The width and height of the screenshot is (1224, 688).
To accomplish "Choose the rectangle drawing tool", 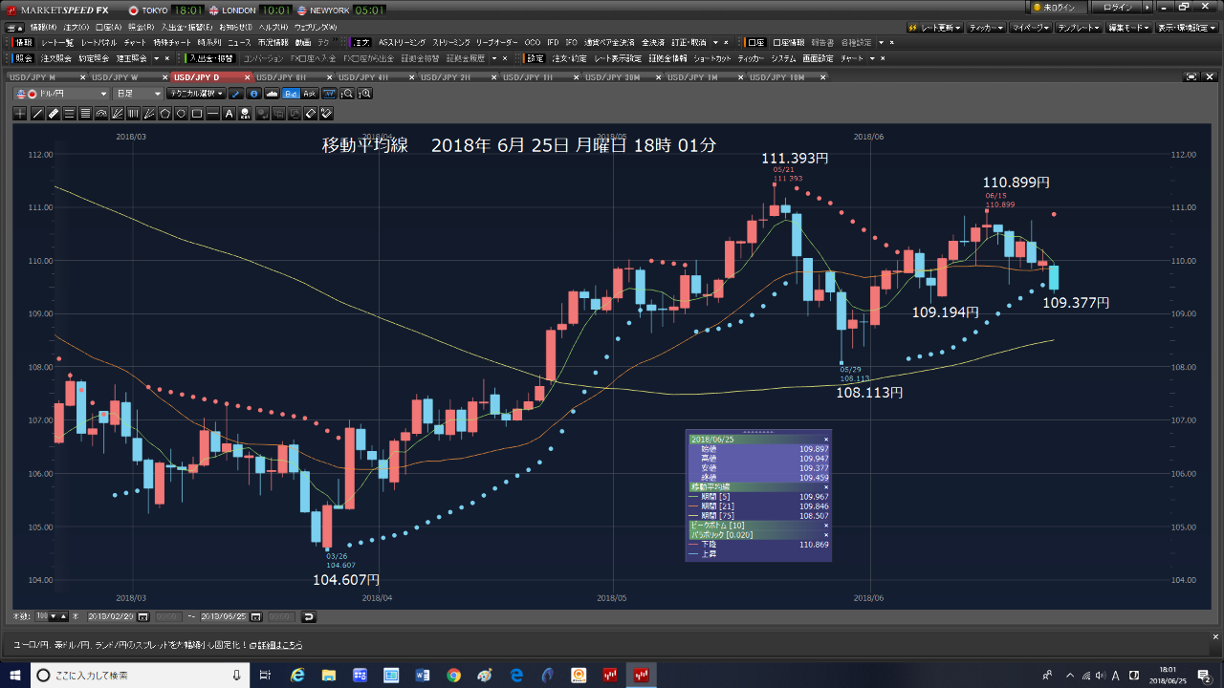I will coord(197,114).
